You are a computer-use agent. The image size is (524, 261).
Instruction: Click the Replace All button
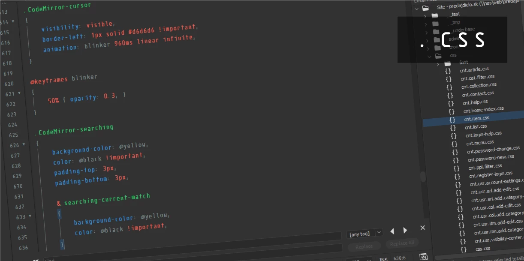pos(402,243)
